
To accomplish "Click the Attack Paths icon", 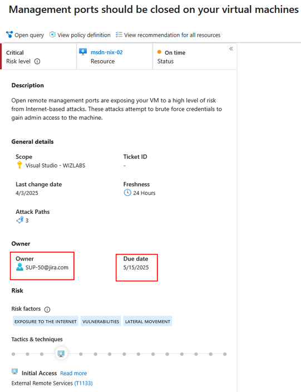I will (19, 220).
